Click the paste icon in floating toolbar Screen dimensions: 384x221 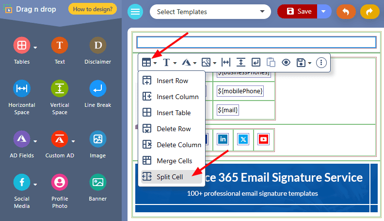271,63
